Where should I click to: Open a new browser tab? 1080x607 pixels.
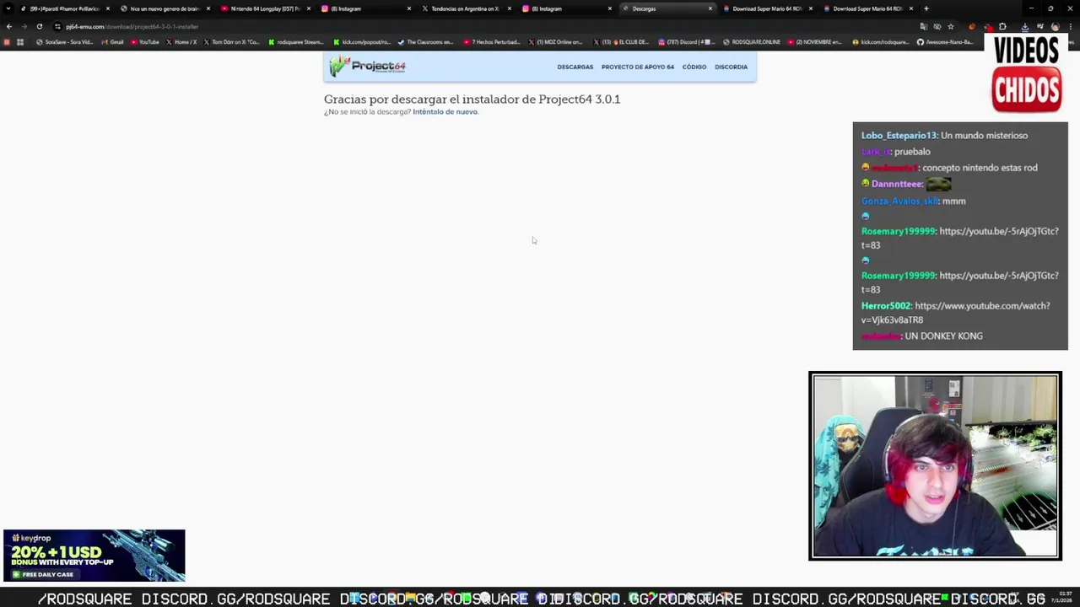926,8
